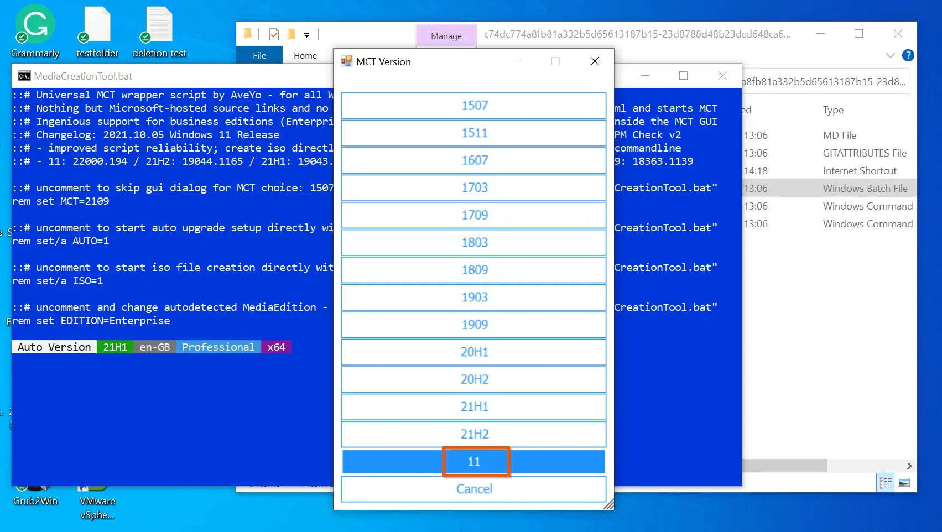Viewport: 942px width, 532px height.
Task: Close the MediaCreationTool.bat console window
Action: click(x=722, y=76)
